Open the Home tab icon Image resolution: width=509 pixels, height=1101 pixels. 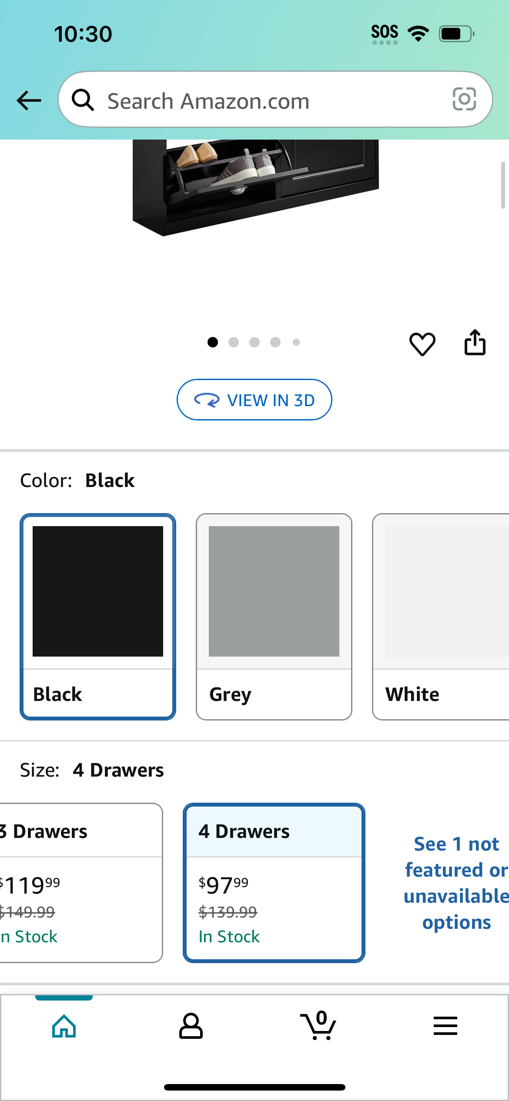[64, 1026]
